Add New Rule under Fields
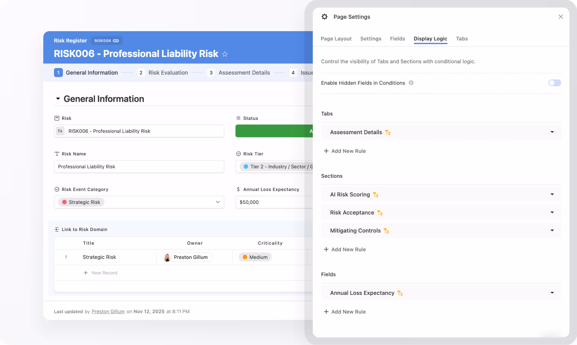This screenshot has width=577, height=345. (x=345, y=312)
